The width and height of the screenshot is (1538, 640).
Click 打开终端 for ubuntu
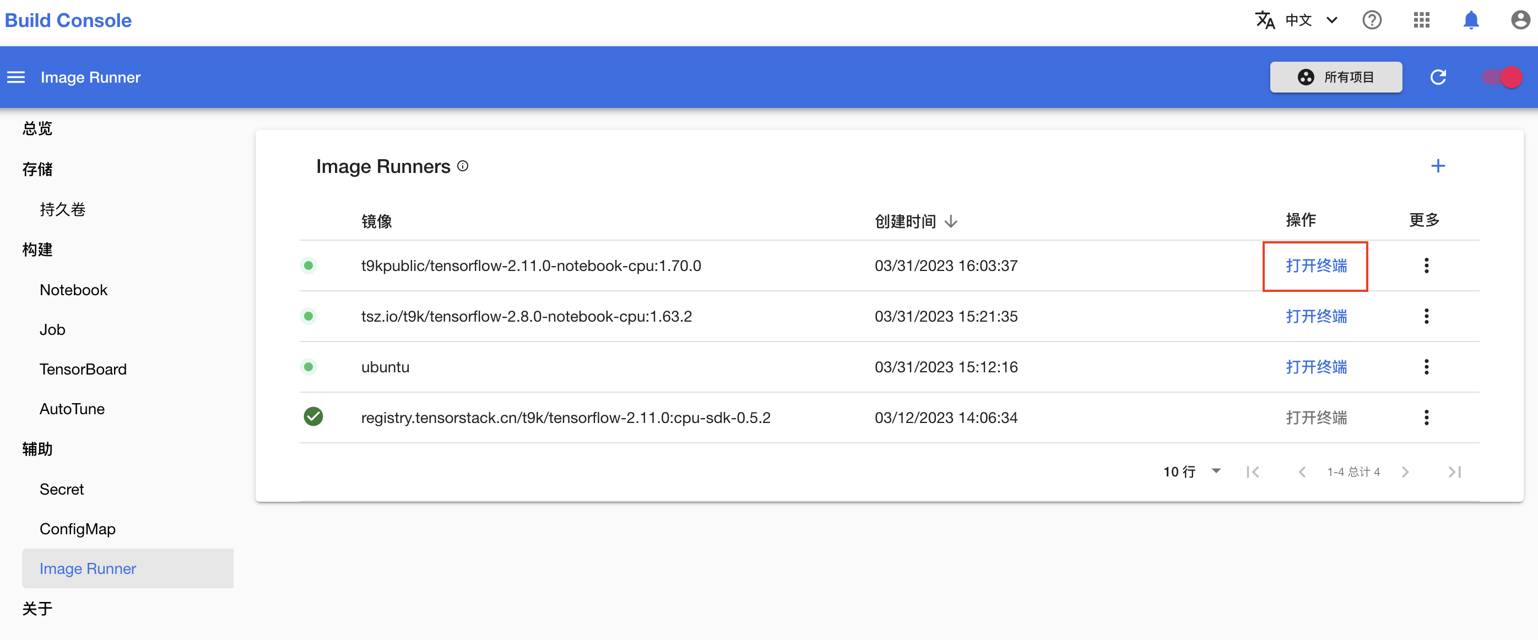click(1316, 367)
